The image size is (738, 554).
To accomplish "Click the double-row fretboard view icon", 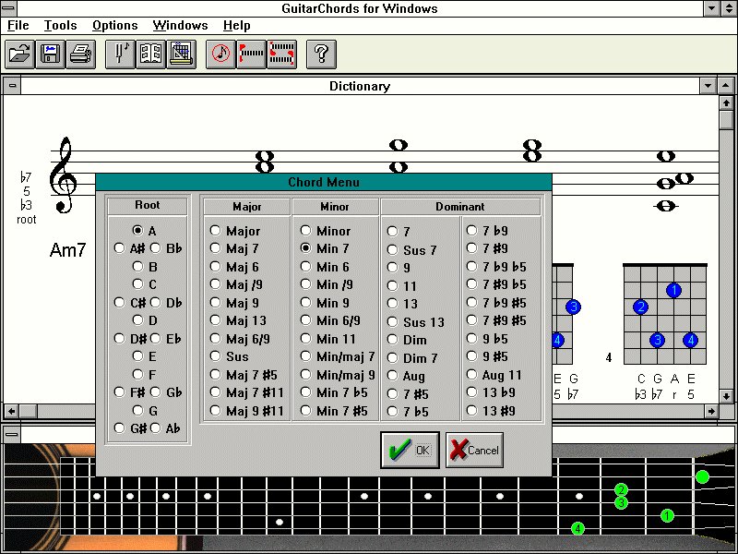I will (282, 54).
